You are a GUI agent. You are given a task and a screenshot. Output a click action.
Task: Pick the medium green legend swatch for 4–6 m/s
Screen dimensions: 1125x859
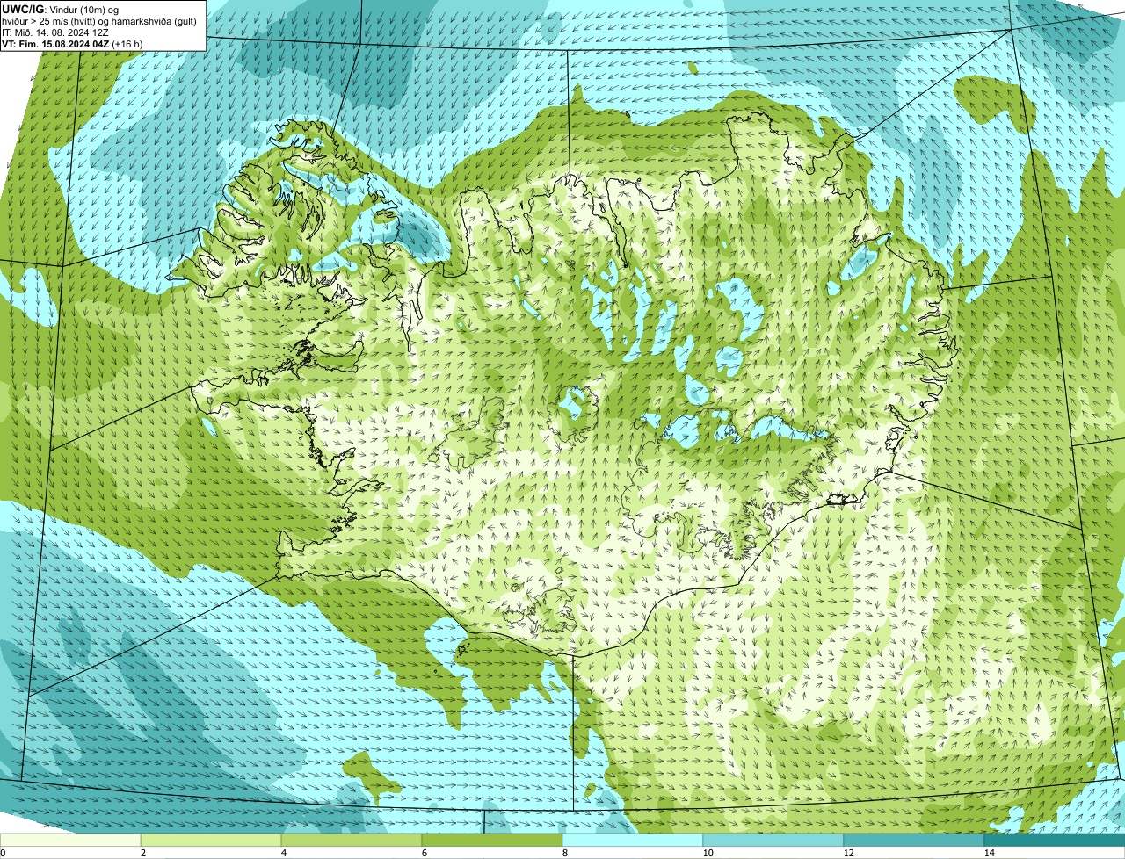tap(352, 840)
